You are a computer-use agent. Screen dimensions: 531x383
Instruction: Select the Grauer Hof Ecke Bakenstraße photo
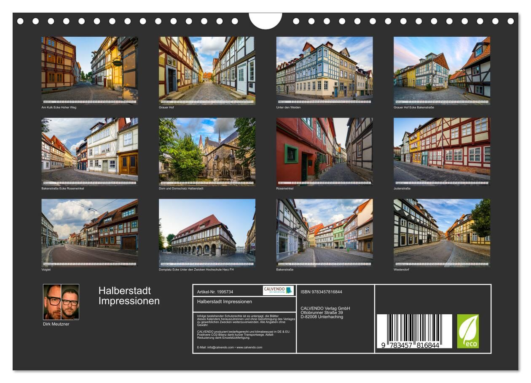coord(442,69)
